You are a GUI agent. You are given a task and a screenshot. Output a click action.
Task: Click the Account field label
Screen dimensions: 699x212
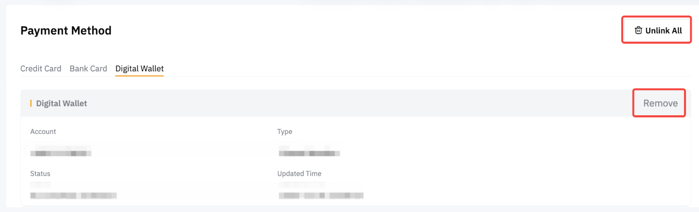point(43,132)
